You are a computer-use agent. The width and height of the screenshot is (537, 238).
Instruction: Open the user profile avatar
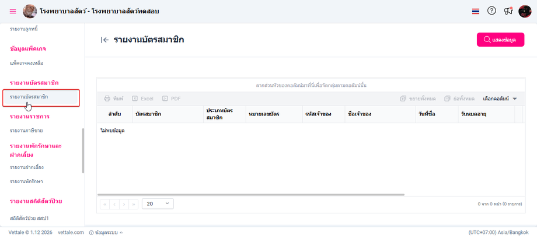click(525, 11)
